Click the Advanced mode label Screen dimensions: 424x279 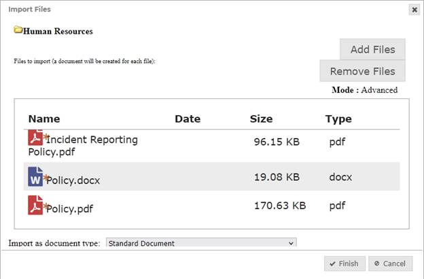click(379, 90)
